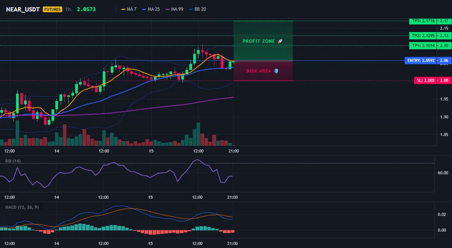452x248 pixels.
Task: Click the MACD (12, 26, 9) title
Action: [22, 207]
